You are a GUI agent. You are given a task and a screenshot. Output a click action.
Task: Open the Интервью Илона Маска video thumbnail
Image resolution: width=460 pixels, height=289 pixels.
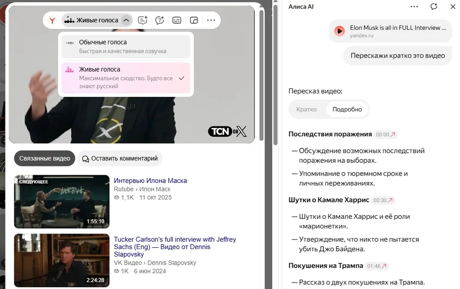click(62, 201)
